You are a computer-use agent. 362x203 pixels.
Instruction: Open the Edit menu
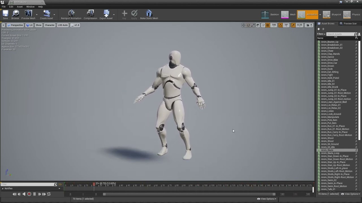point(11,7)
